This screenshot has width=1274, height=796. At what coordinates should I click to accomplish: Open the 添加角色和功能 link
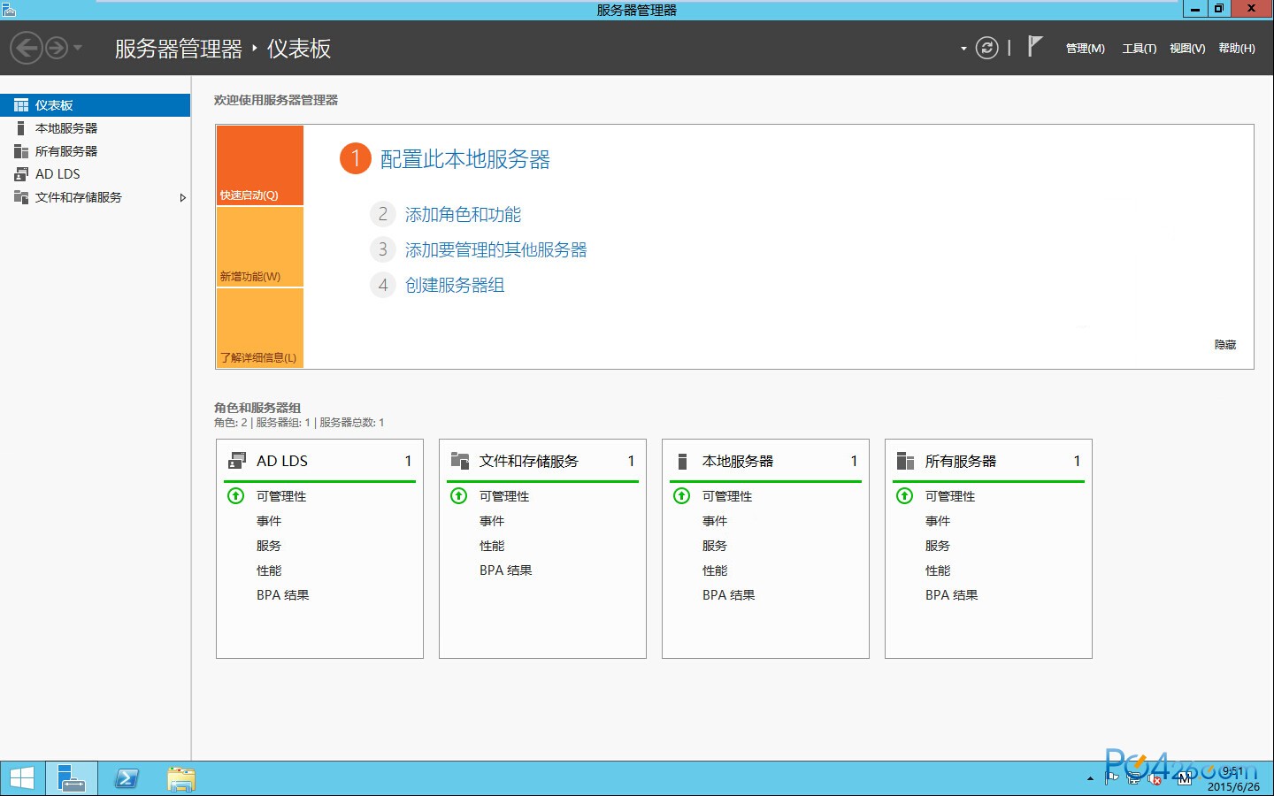click(x=463, y=214)
